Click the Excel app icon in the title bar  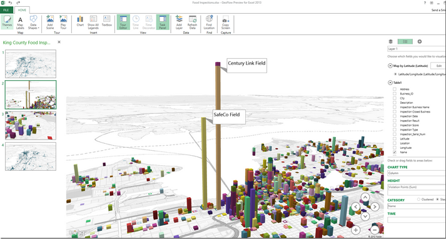point(3,3)
